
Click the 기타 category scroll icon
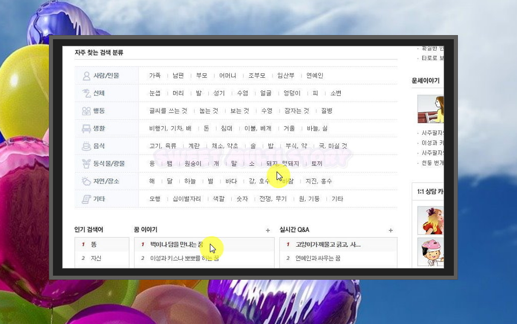(x=87, y=199)
